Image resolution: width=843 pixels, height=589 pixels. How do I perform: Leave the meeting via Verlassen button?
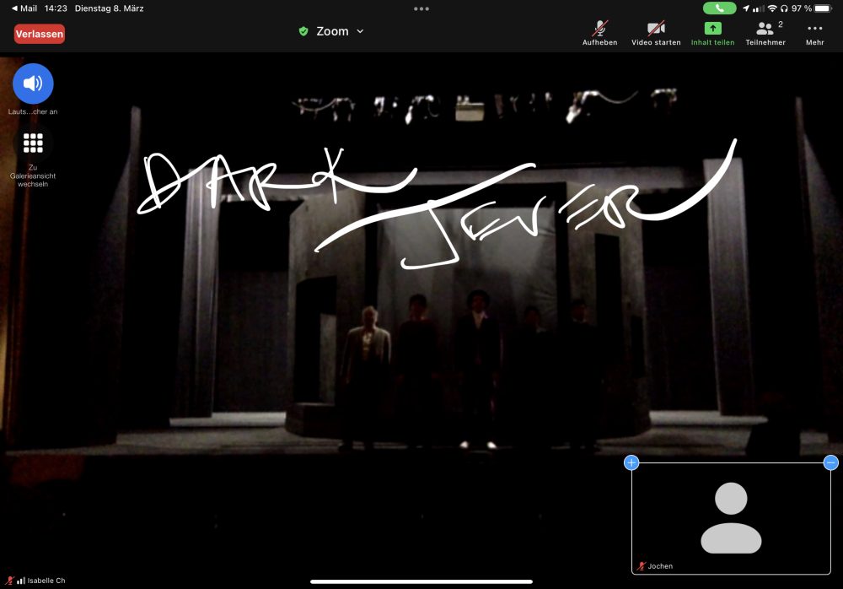[x=40, y=34]
